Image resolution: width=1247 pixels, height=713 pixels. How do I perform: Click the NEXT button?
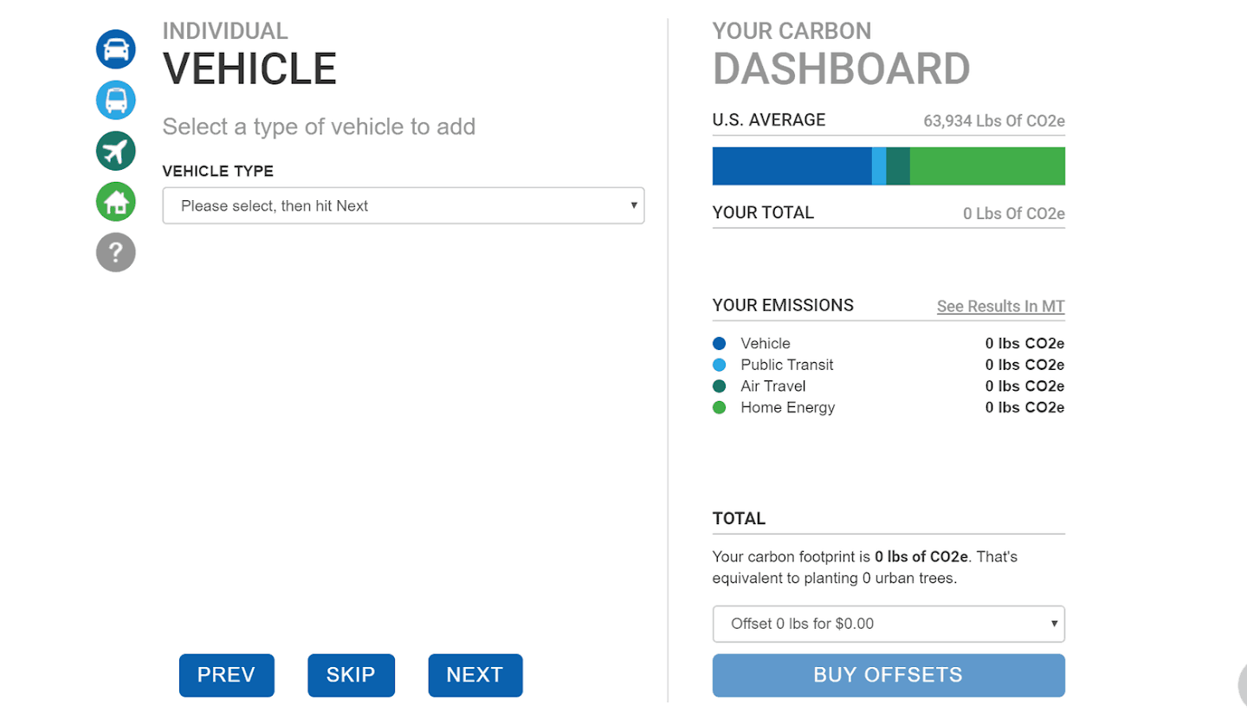point(475,676)
